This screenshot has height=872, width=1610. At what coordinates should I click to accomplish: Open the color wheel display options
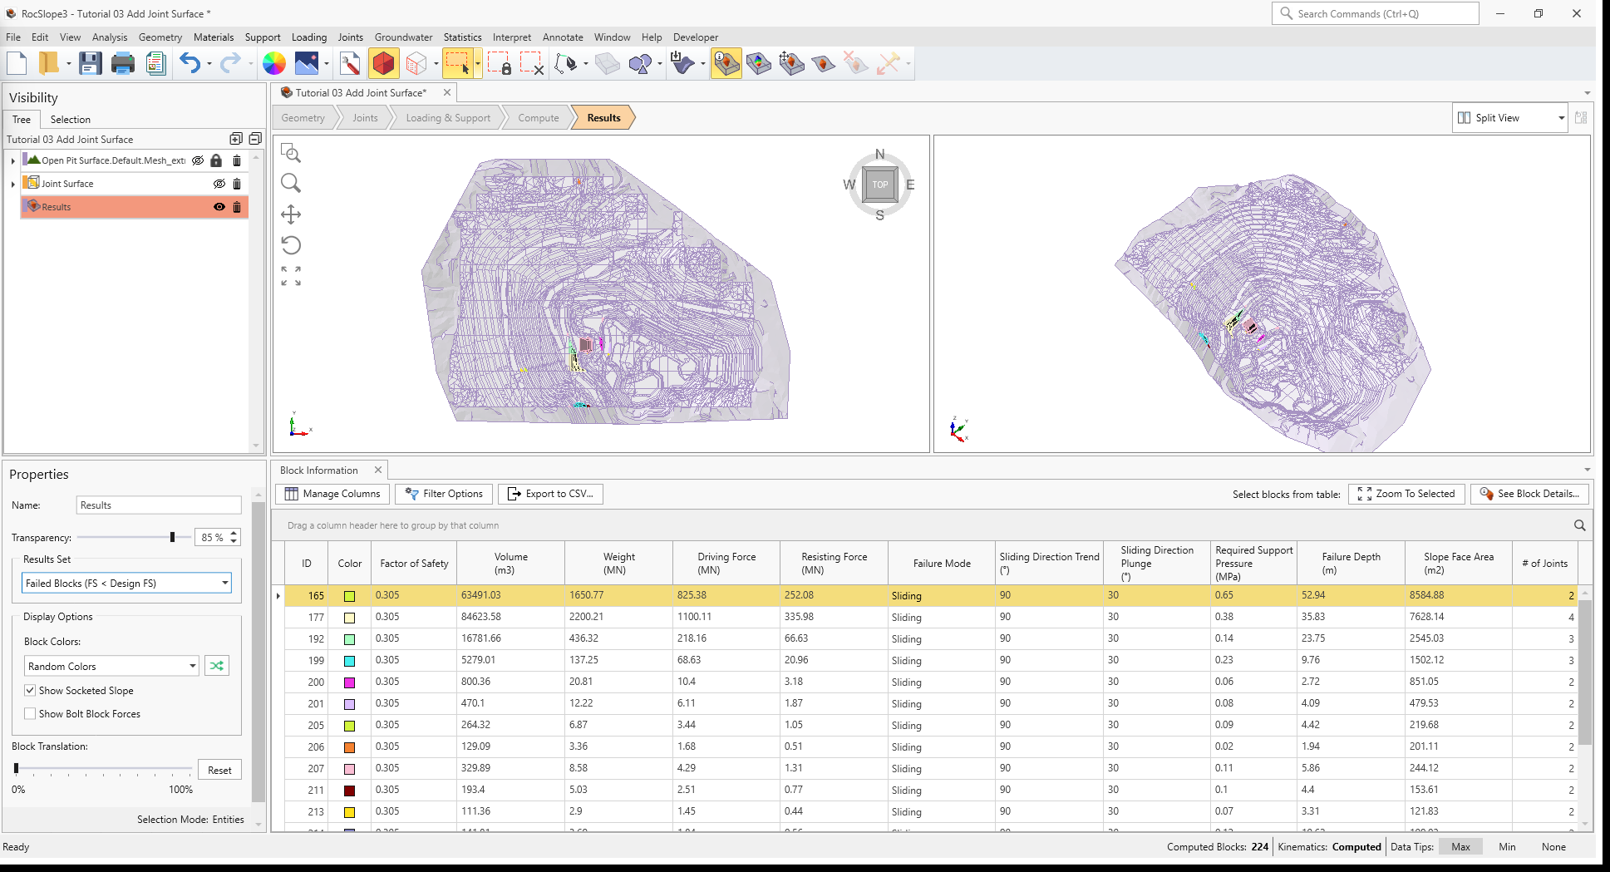coord(273,63)
